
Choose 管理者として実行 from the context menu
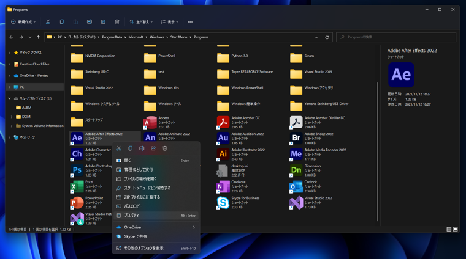(x=139, y=170)
